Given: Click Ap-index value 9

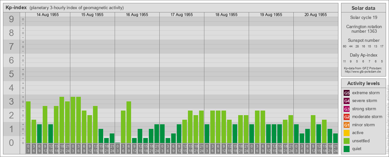Looking at the screenshot, I should (351, 61).
